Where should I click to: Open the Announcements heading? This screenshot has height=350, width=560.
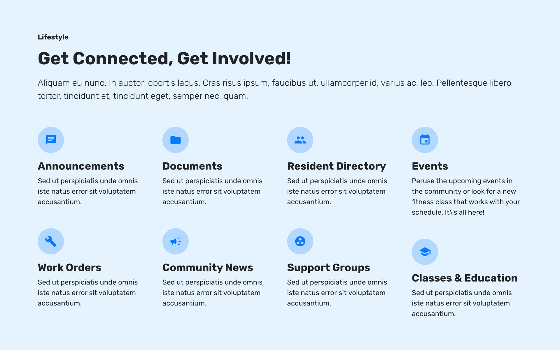click(81, 166)
